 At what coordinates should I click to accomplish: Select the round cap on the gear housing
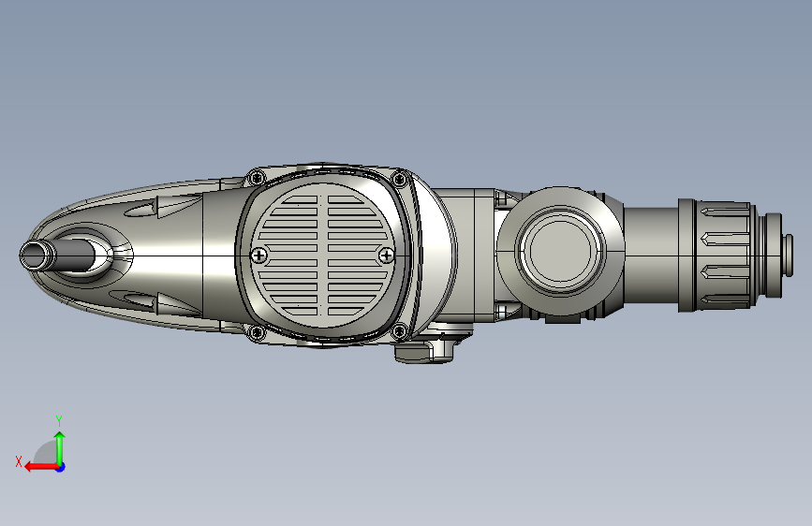pos(560,251)
